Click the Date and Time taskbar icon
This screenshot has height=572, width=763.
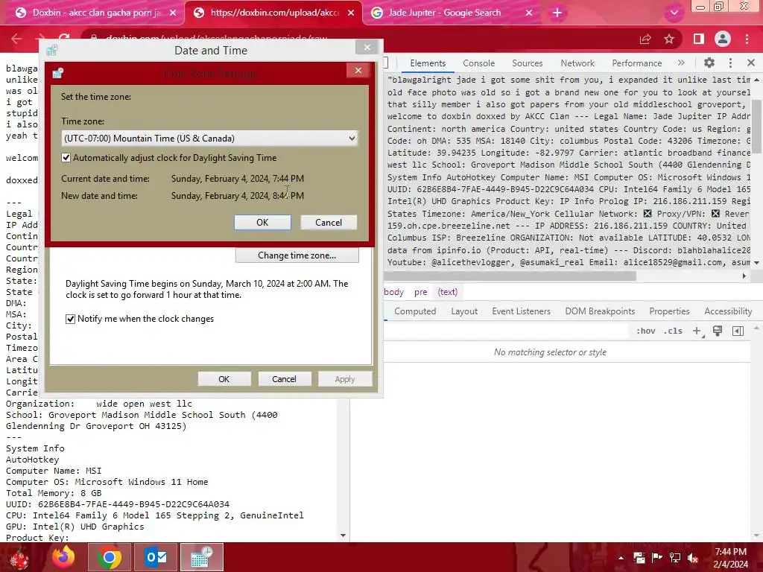[x=202, y=557]
